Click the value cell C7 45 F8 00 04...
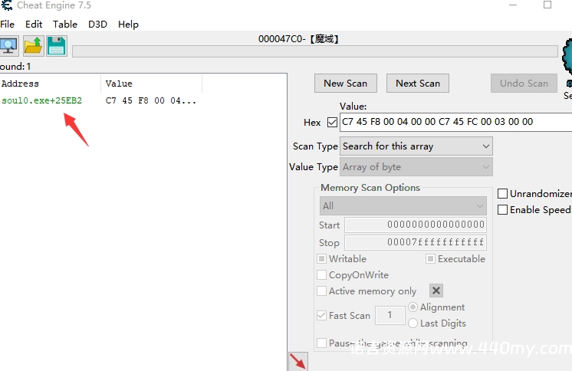Screen dimensions: 572x371 pyautogui.click(x=151, y=100)
